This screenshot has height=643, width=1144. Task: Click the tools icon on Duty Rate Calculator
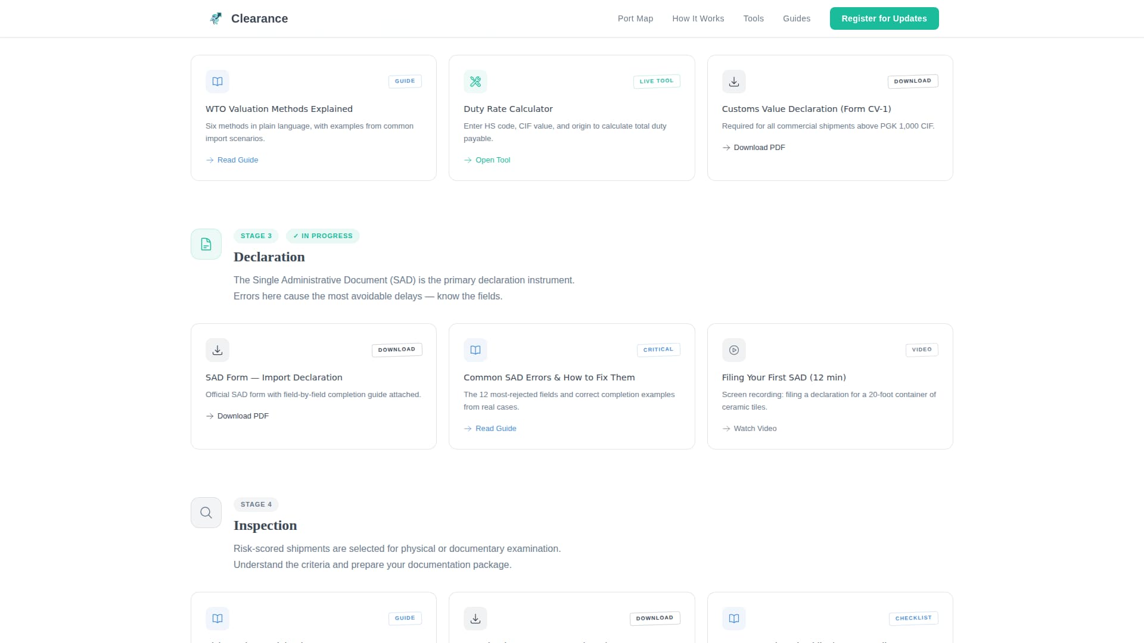click(475, 82)
